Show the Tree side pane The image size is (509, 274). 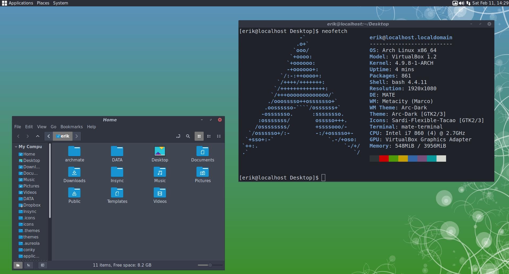point(29,265)
